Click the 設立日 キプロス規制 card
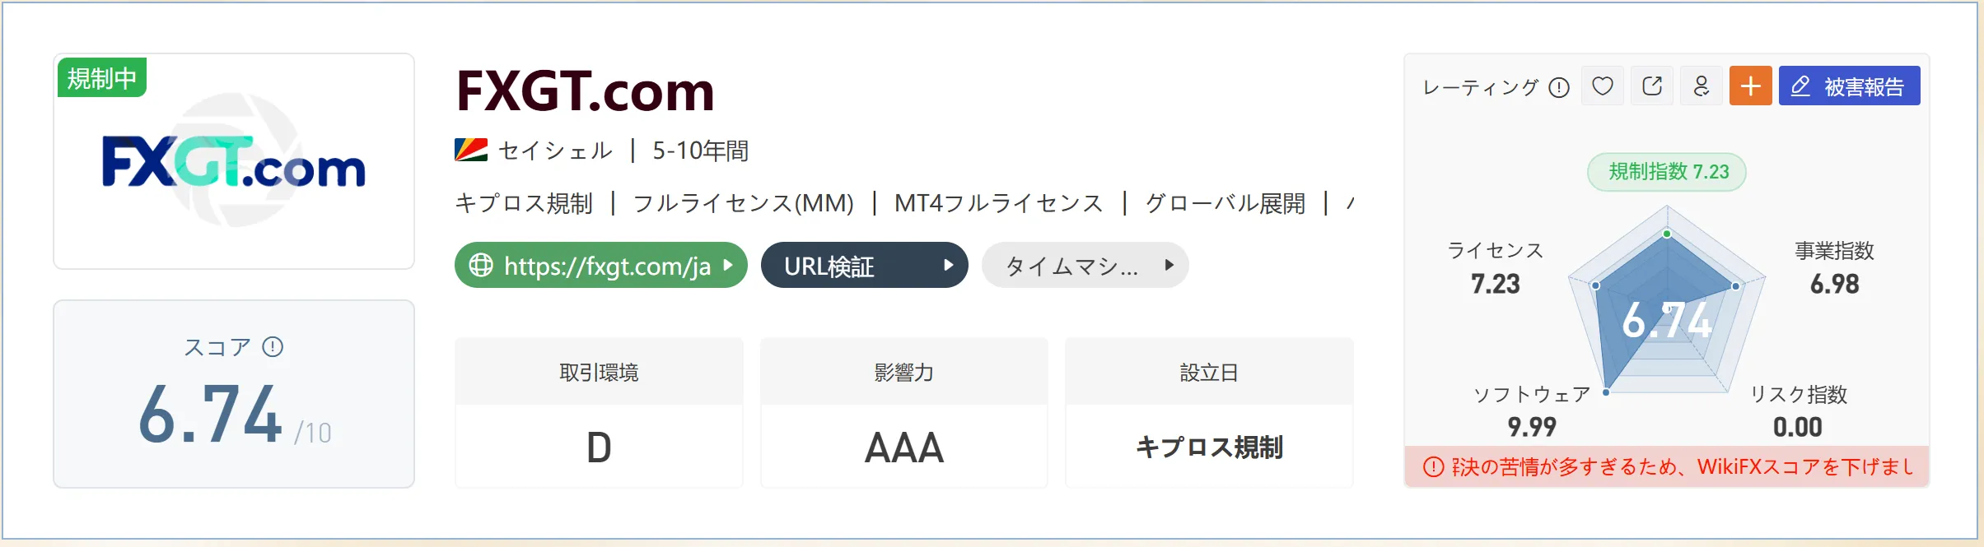The height and width of the screenshot is (547, 1984). pos(1209,412)
